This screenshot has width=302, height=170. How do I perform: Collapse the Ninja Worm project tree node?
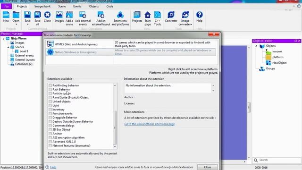coord(4,39)
